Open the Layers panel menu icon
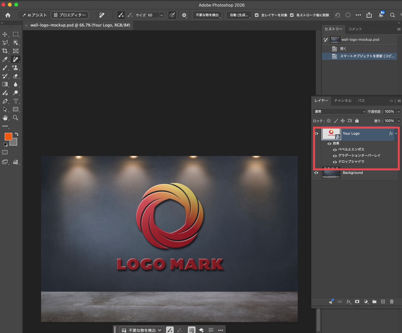Image resolution: width=402 pixels, height=333 pixels. (399, 101)
